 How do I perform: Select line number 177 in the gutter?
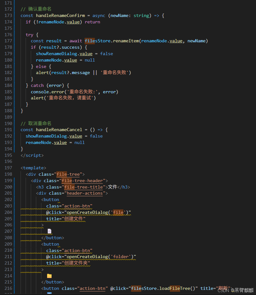pyautogui.click(x=8, y=41)
